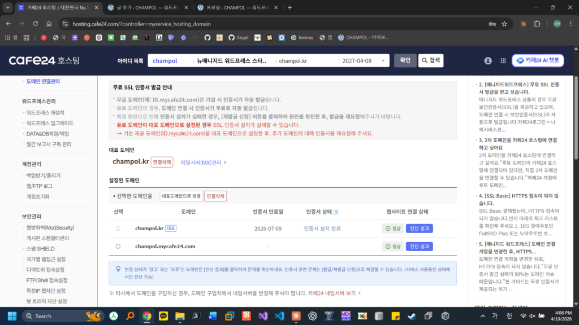Click the 인증서 상태 help question icon
The width and height of the screenshot is (579, 325).
click(x=336, y=212)
